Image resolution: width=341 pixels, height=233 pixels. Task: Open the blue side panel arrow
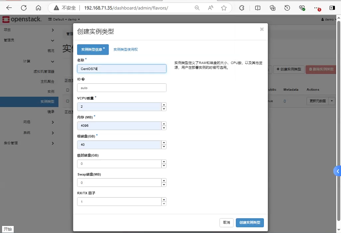point(337,171)
